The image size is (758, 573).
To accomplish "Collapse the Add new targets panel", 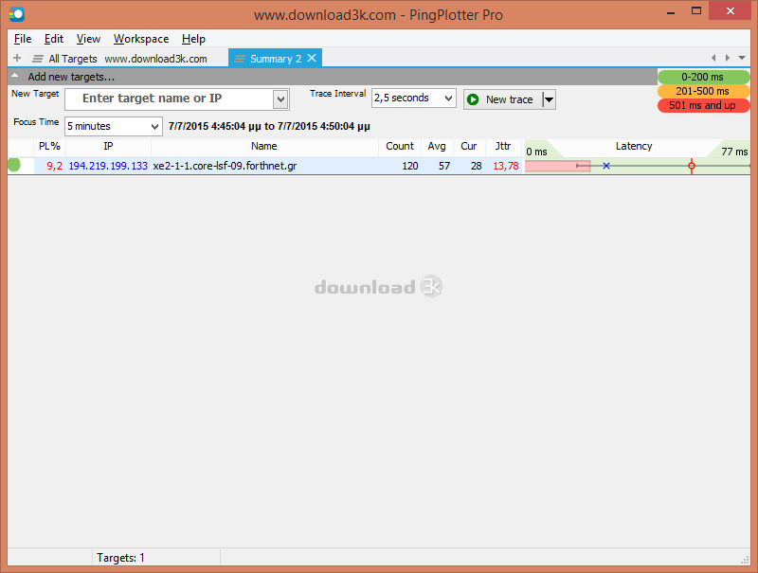I will [15, 76].
